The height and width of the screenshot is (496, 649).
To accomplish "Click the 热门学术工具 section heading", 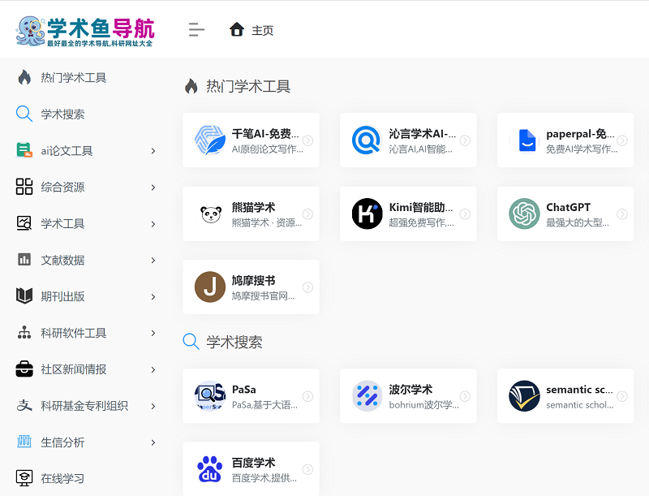I will click(248, 86).
